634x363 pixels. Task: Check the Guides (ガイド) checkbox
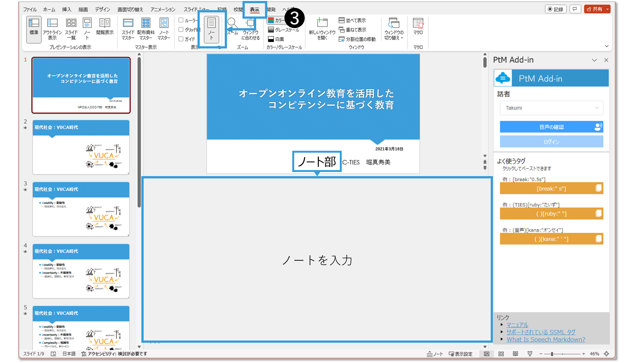[x=181, y=39]
